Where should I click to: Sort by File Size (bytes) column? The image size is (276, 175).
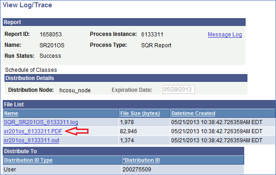(x=140, y=113)
